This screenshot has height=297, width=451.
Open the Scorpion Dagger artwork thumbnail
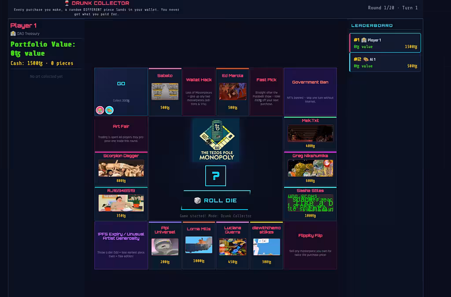121,168
